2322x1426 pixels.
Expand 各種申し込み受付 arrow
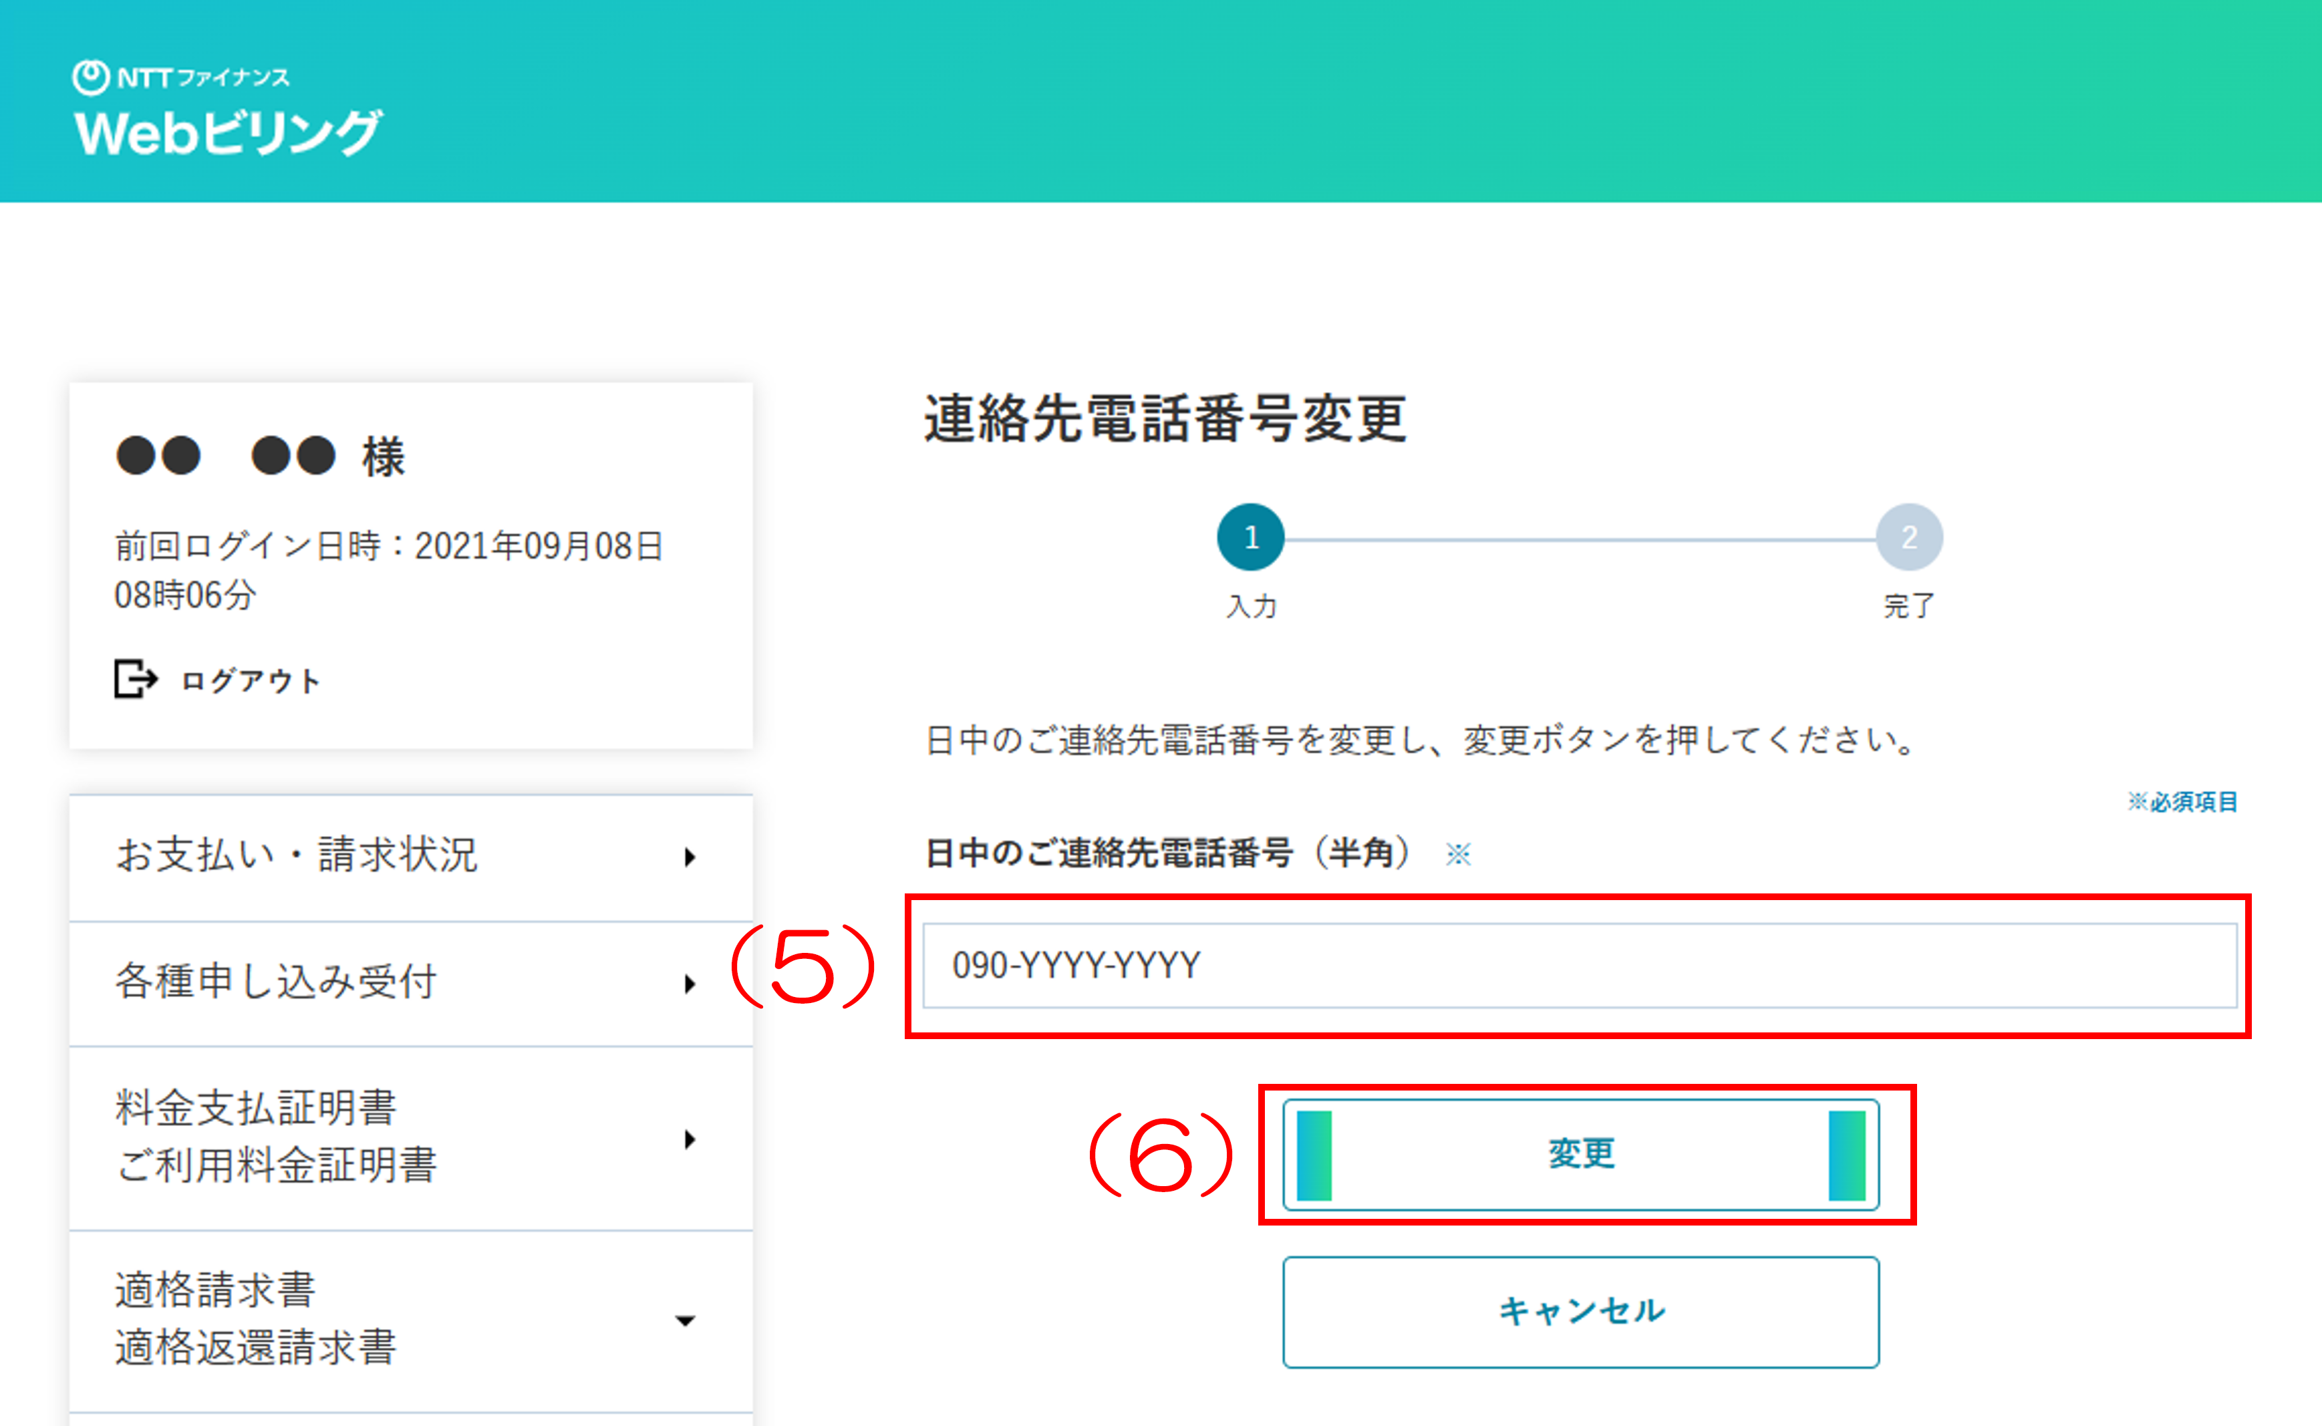pyautogui.click(x=690, y=984)
